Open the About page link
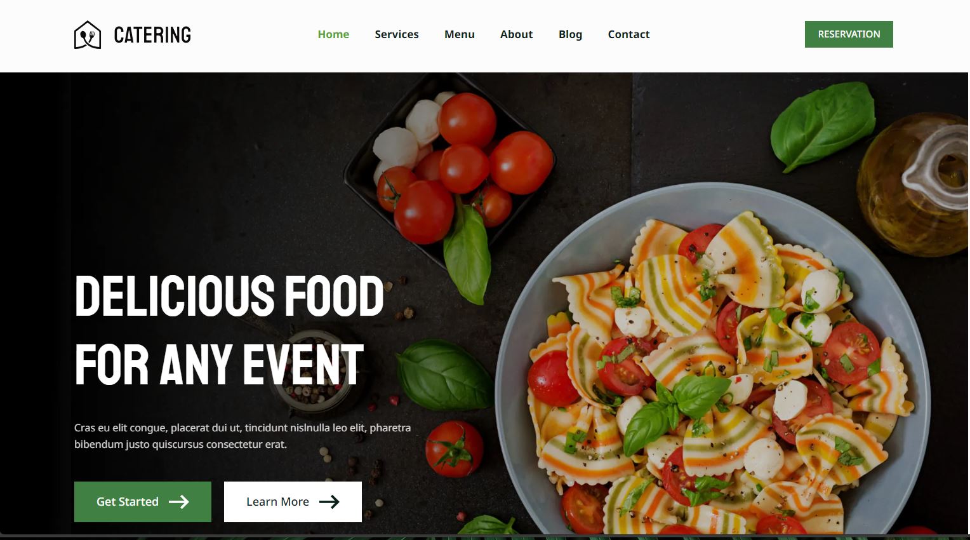The width and height of the screenshot is (970, 540). pos(516,34)
